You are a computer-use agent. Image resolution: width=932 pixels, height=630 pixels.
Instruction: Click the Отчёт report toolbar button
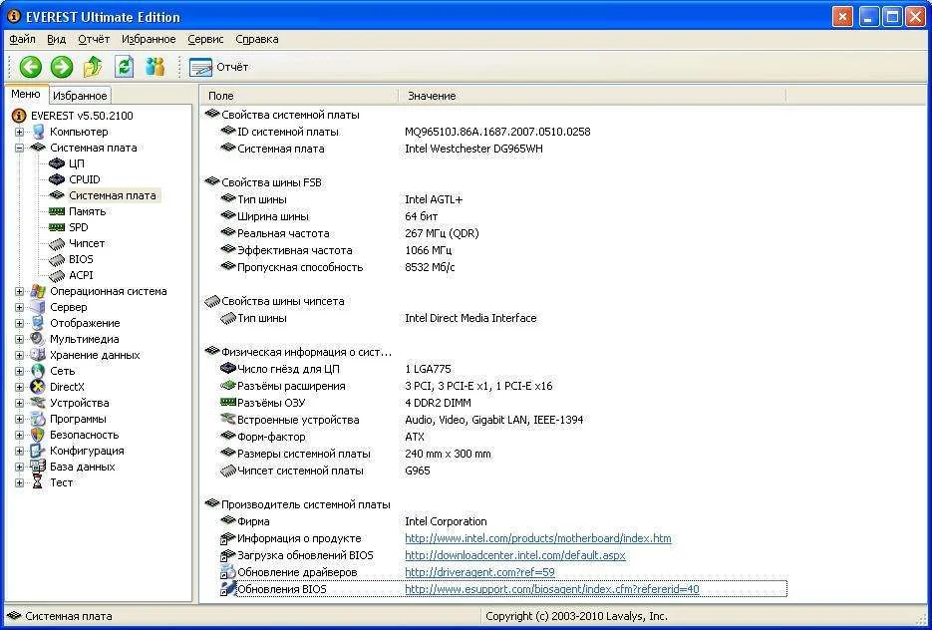coord(218,67)
